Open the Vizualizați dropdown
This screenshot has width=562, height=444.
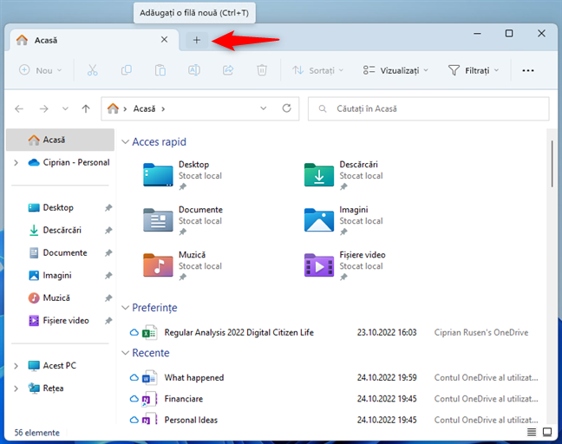pos(395,70)
